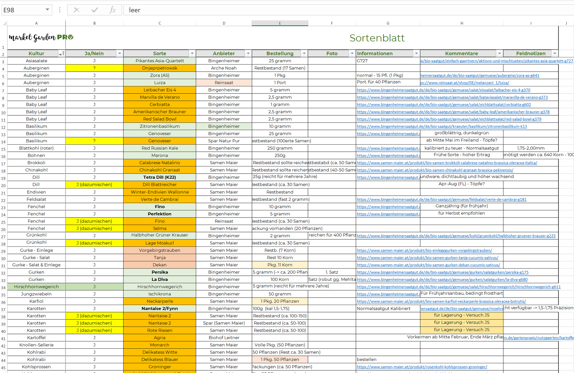Viewport: 574px width, 373px height.
Task: Select the Halbhoher Grüner Krauser cell
Action: tap(160, 235)
